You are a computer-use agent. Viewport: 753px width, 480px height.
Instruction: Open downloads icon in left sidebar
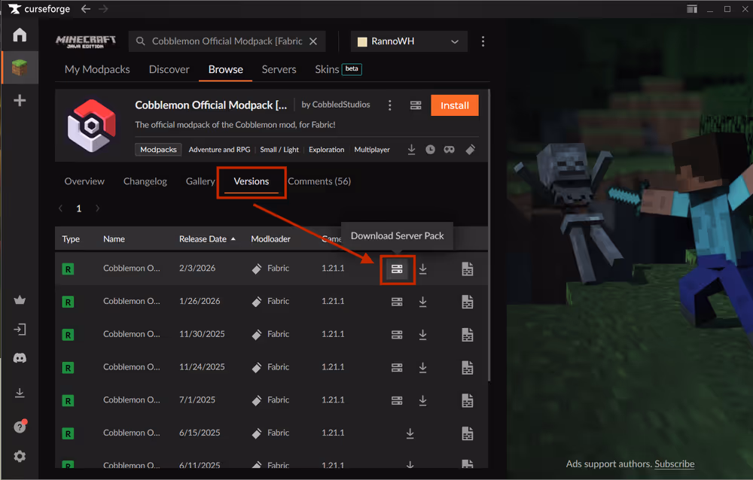pos(20,393)
